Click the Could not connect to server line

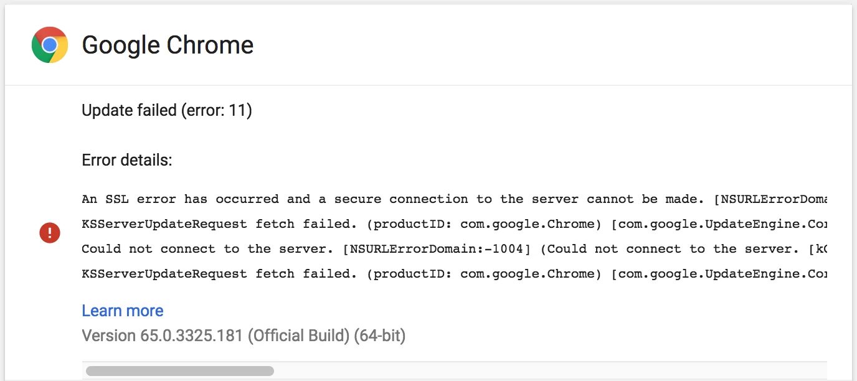(x=454, y=249)
